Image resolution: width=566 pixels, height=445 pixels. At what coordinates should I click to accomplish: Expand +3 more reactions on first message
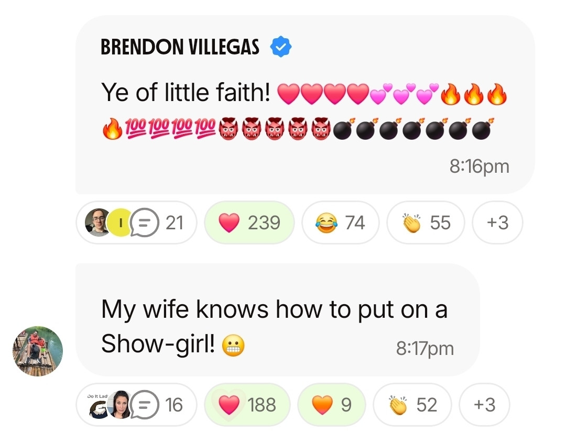497,222
